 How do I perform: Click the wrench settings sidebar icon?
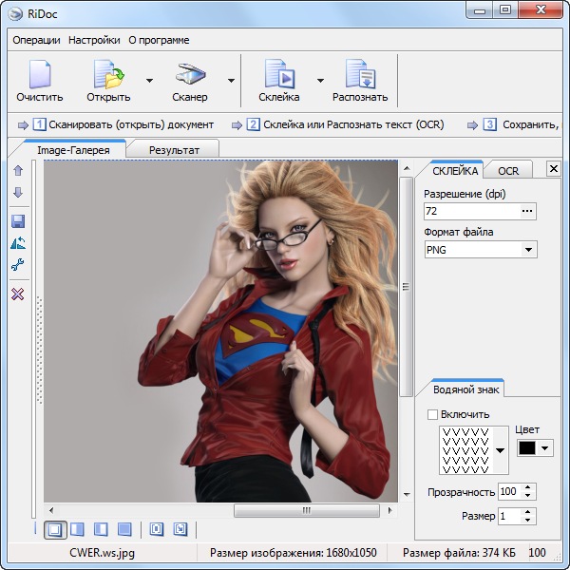[17, 266]
